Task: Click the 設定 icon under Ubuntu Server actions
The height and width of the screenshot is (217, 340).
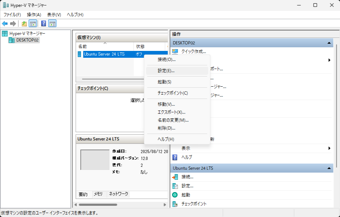Action: 175,186
